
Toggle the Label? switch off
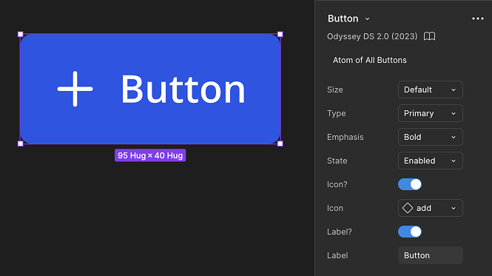tap(410, 232)
